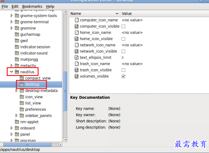209x153 pixels.
Task: Click the tree horizontal scrollbar thumb
Action: tap(27, 145)
